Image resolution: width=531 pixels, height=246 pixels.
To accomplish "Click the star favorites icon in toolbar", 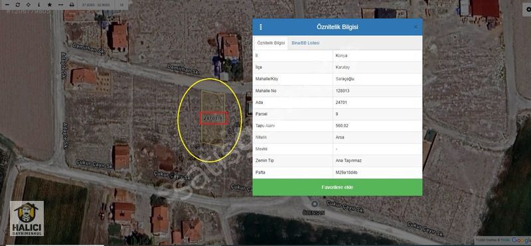I will click(x=50, y=5).
